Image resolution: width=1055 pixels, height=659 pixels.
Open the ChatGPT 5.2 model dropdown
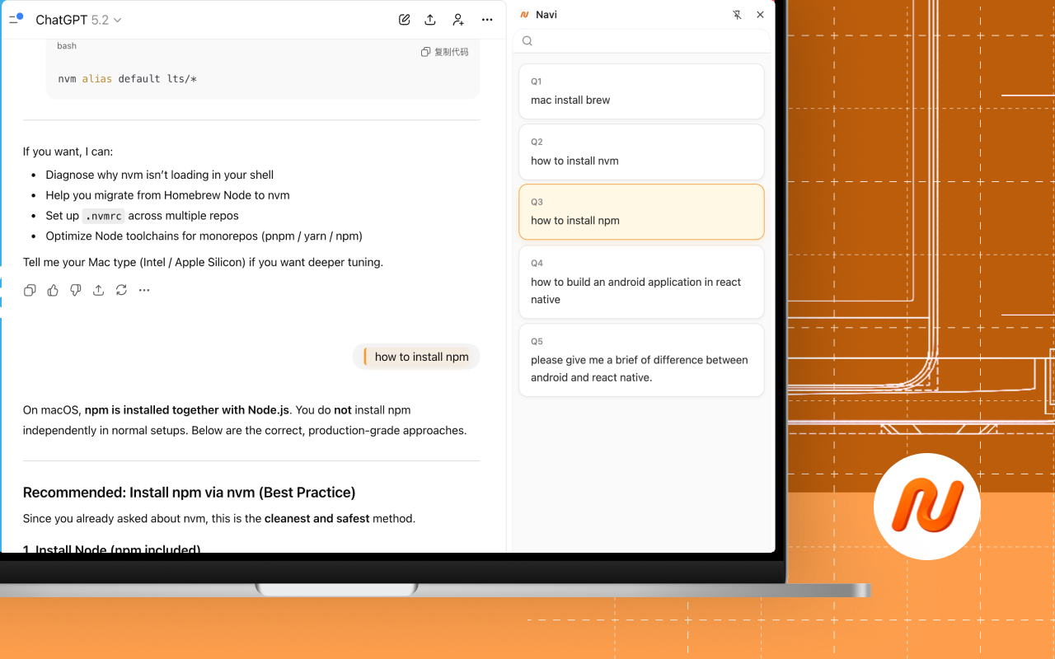point(78,19)
